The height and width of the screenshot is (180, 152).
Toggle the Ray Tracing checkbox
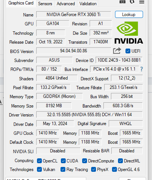63,170
